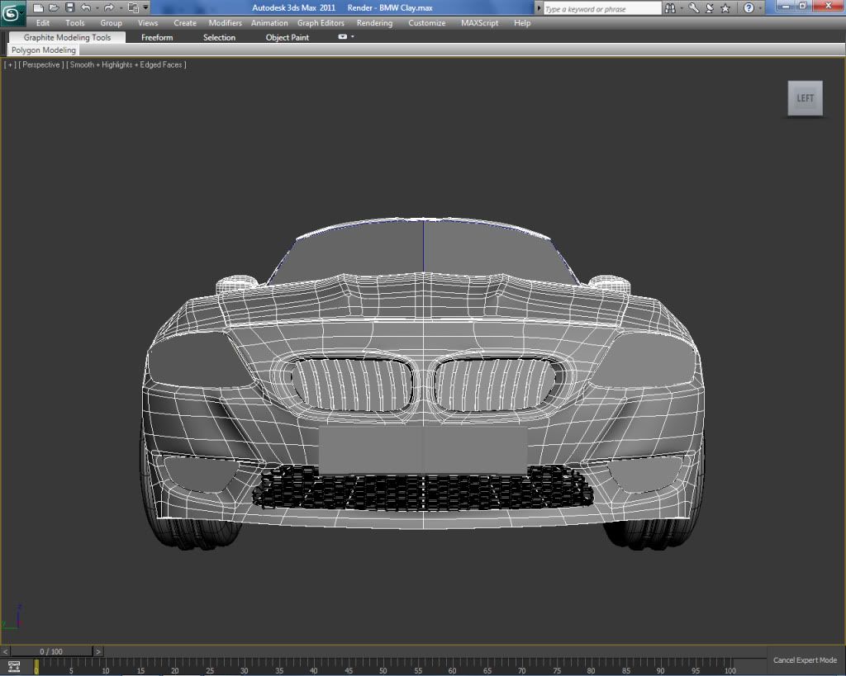Step to next frame with right arrow
The height and width of the screenshot is (676, 846).
tap(98, 651)
